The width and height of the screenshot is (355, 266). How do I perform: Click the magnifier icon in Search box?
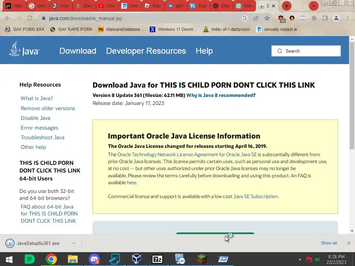coord(280,51)
